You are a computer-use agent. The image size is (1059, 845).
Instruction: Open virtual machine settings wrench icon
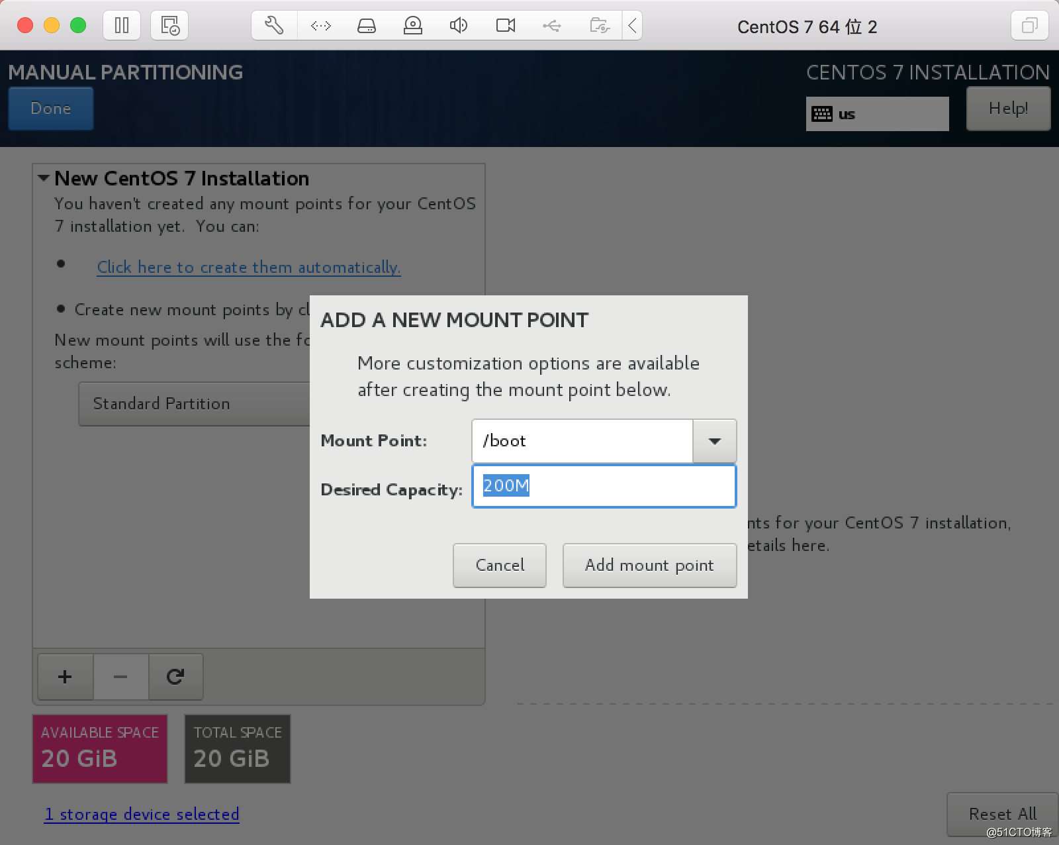pos(274,26)
